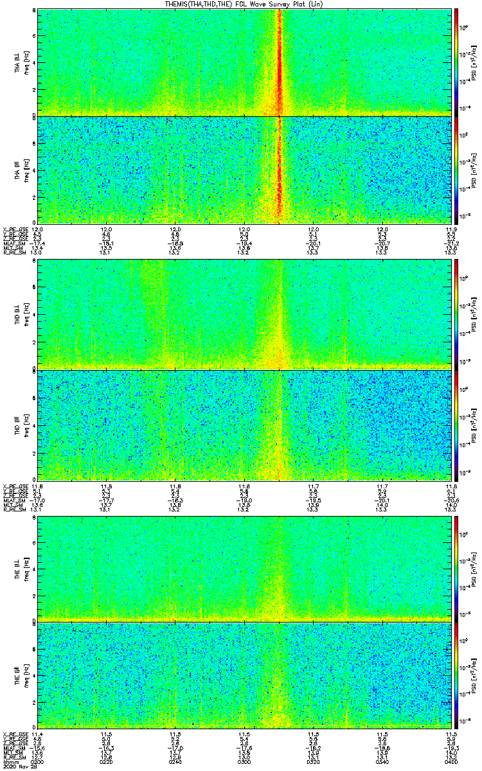Click the red intense burst in THA B-perp panel
The width and height of the screenshot is (482, 771).
(x=280, y=64)
